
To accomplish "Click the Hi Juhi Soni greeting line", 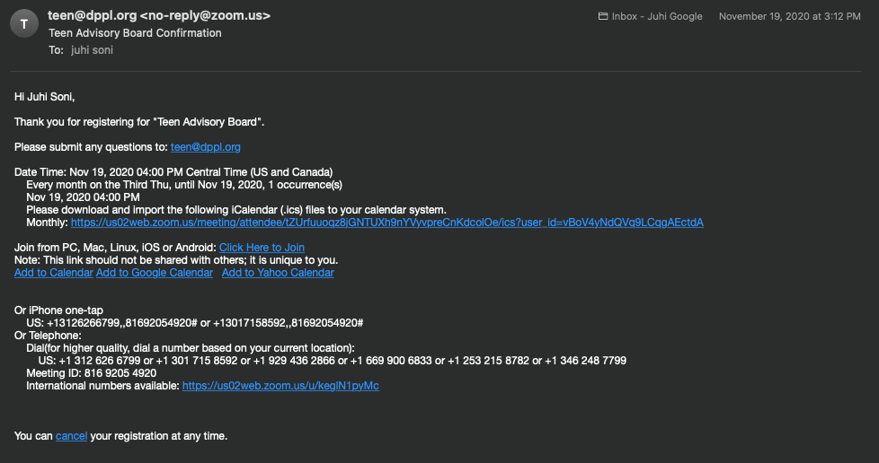I will (x=44, y=97).
